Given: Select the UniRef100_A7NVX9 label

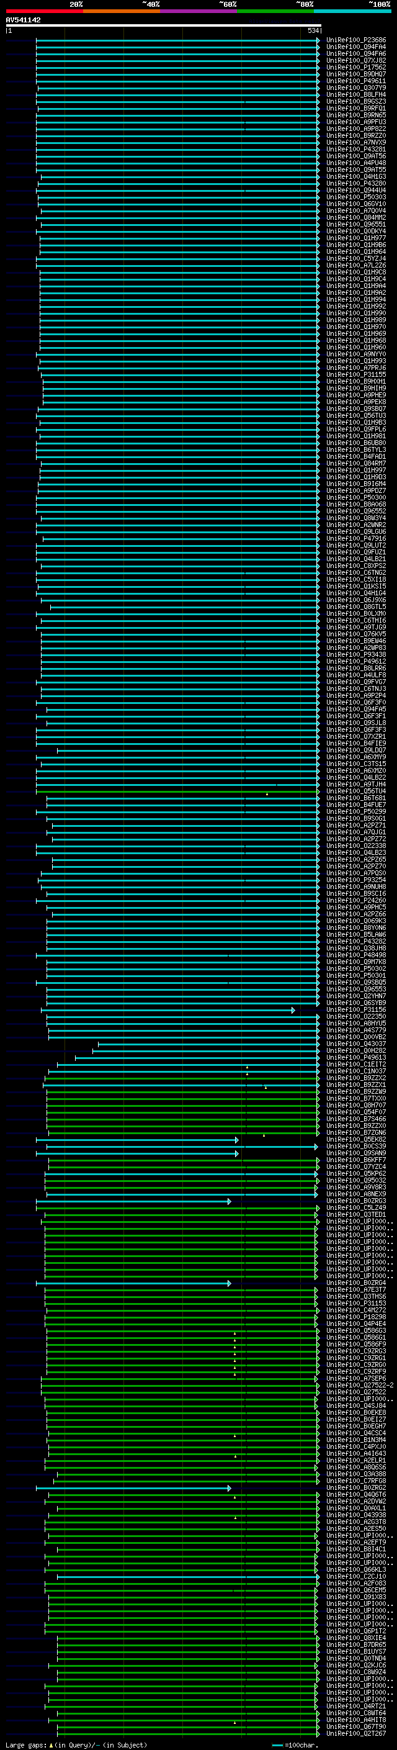Looking at the screenshot, I should coord(355,143).
